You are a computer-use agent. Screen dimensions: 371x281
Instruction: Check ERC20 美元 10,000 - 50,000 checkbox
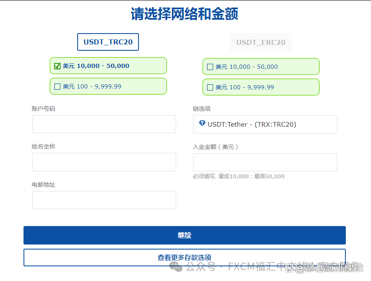click(210, 67)
